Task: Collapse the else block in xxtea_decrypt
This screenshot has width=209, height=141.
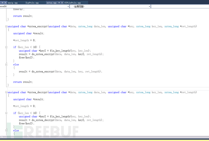Action: coord(6,130)
